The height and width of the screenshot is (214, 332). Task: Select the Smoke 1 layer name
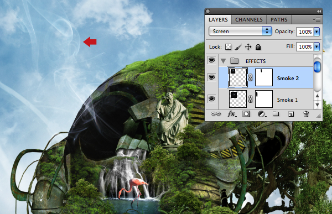click(287, 100)
